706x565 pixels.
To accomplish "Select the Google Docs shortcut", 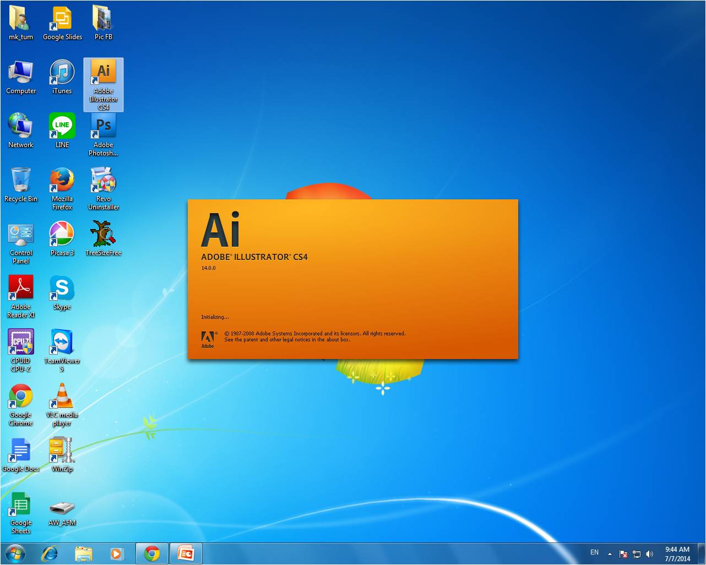I will [21, 455].
